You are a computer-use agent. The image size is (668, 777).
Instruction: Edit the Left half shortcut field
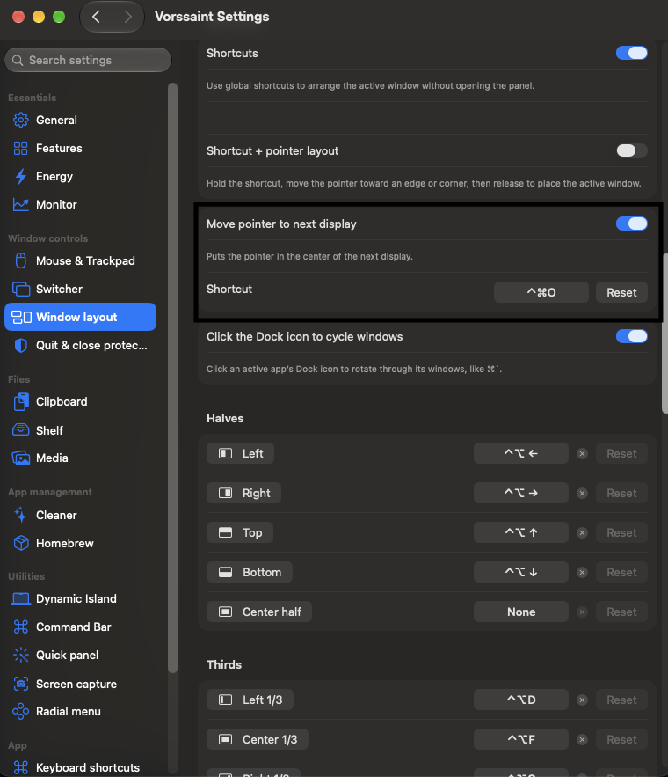pos(521,453)
